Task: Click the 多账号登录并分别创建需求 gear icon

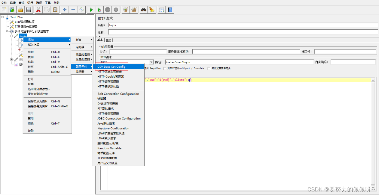Action: 12,31
